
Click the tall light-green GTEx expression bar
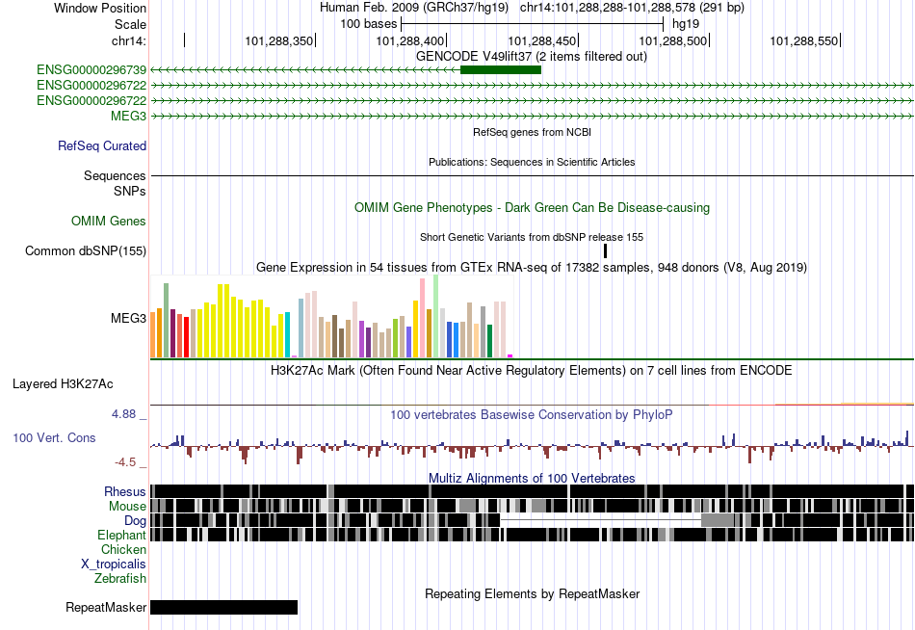coord(436,316)
